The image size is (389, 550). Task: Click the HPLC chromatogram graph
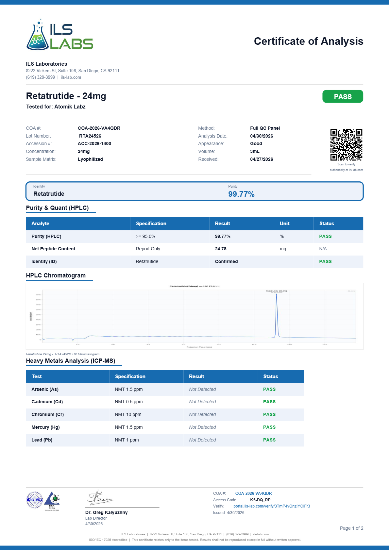pos(194,316)
